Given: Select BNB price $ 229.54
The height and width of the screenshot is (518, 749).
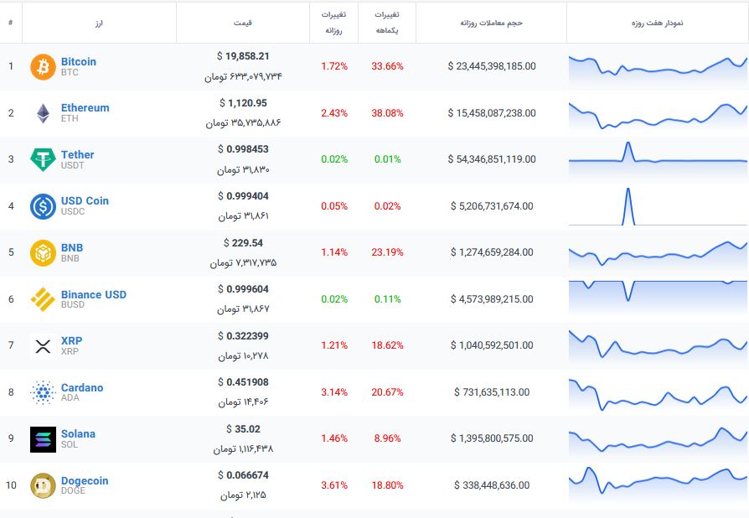Looking at the screenshot, I should tap(243, 243).
